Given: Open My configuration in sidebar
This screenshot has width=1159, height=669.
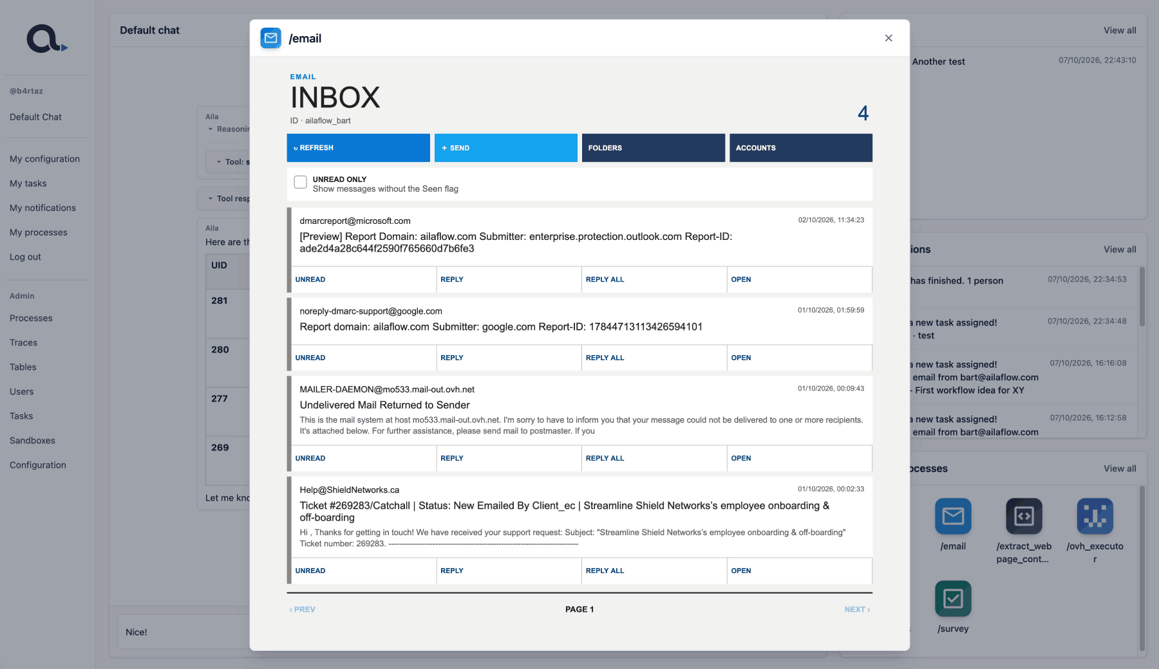Looking at the screenshot, I should click(x=44, y=159).
